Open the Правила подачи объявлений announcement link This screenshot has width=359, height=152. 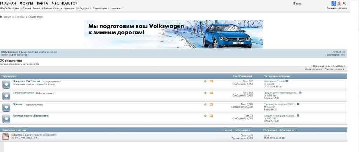pyautogui.click(x=38, y=52)
